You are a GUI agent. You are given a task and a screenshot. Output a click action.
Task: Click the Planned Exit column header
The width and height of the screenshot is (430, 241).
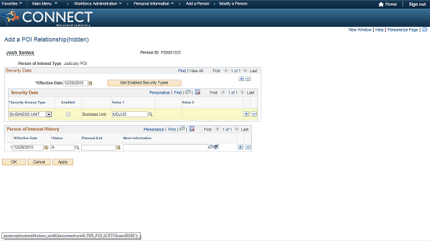[92, 138]
